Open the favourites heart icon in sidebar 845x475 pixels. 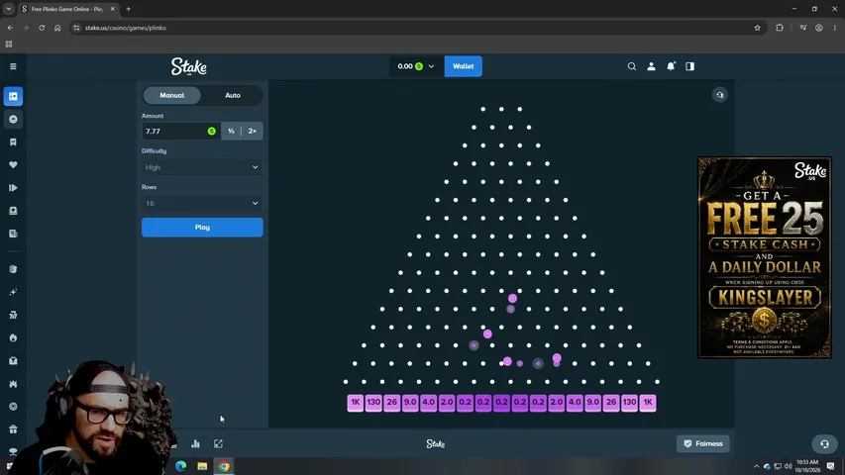(x=13, y=165)
